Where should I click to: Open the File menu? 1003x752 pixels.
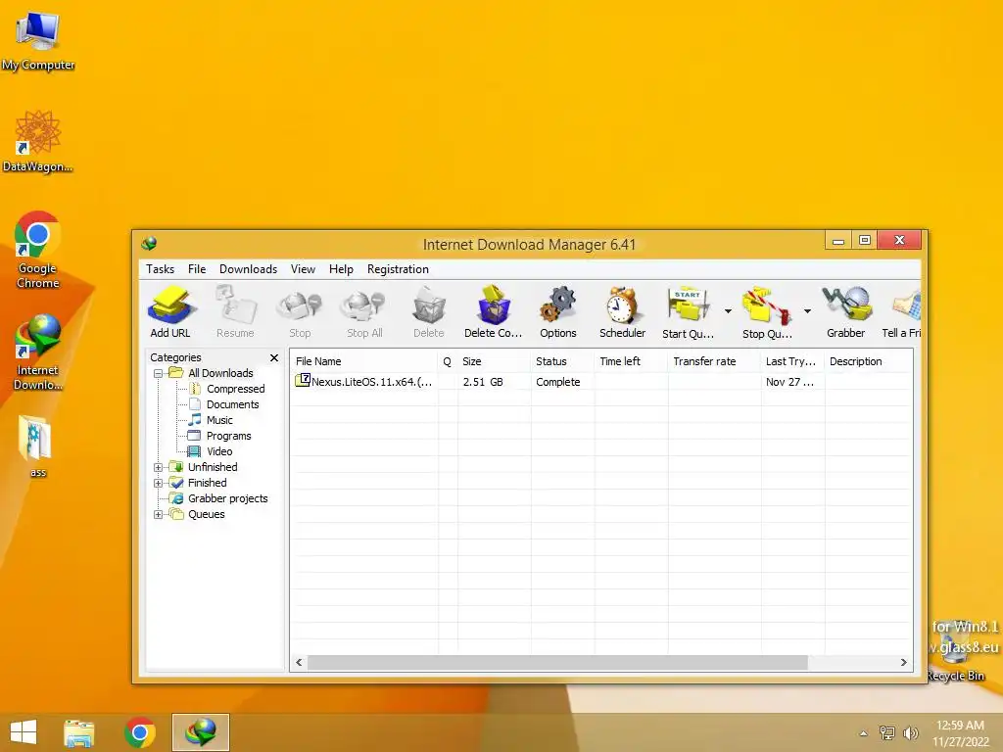(197, 269)
